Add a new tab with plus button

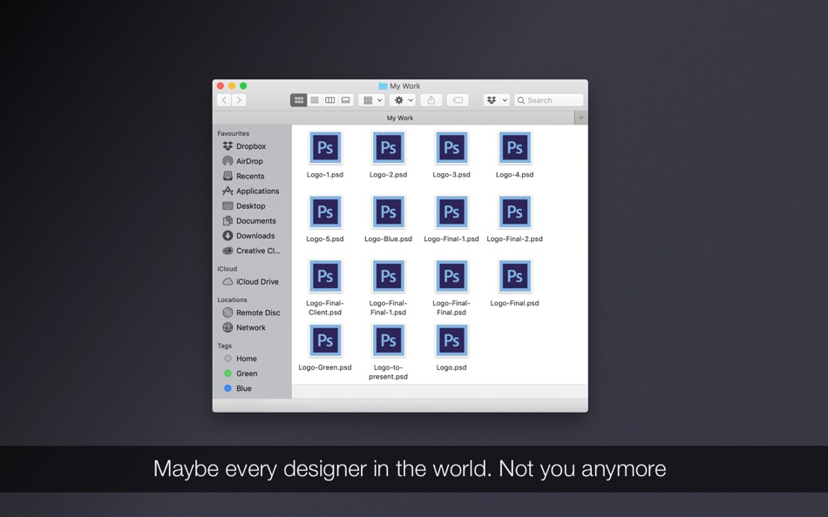tap(580, 117)
